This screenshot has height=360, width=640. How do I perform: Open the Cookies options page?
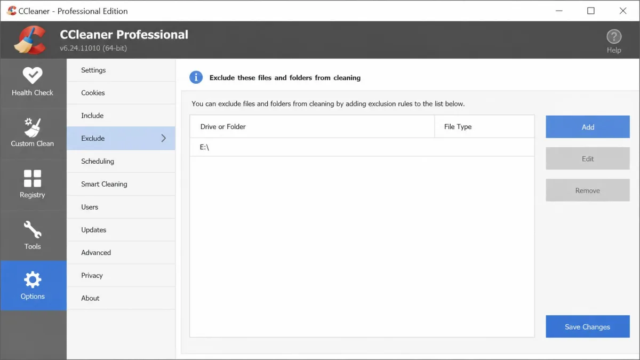[x=121, y=93]
